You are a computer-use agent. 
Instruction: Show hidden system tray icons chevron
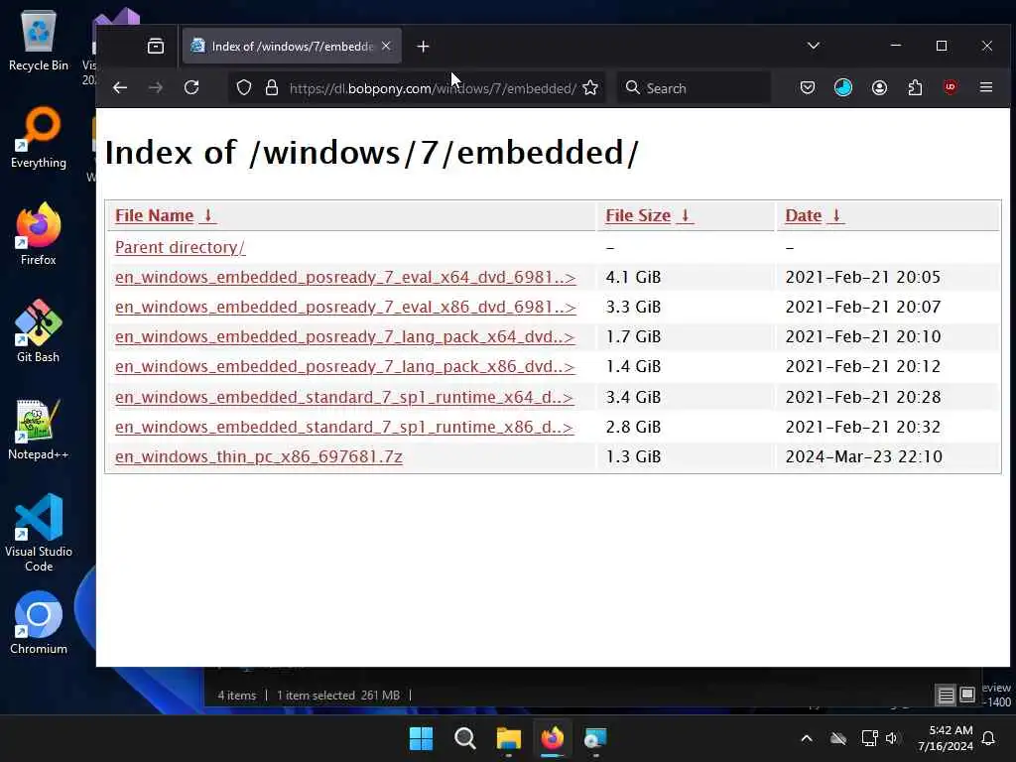(807, 738)
